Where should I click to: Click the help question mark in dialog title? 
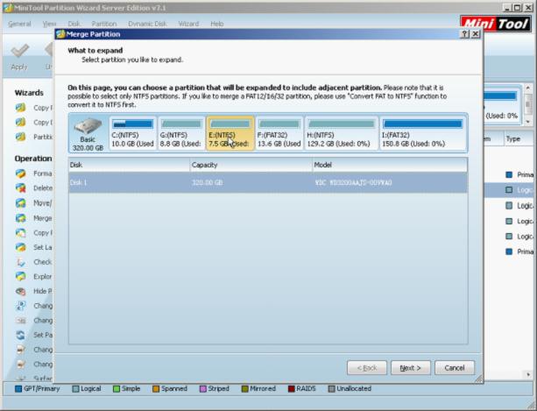[x=464, y=34]
